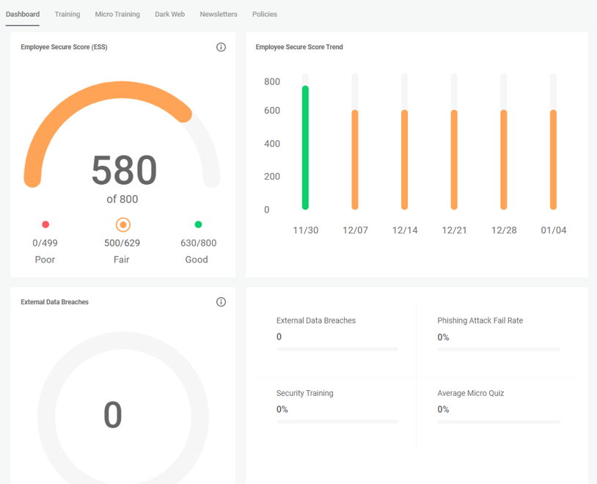Open the Policies tab
This screenshot has width=597, height=484.
(x=265, y=15)
